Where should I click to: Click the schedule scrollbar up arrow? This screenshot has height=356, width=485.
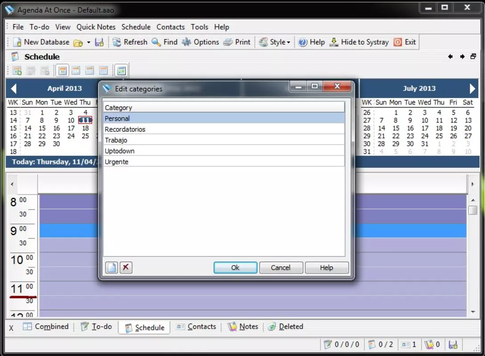click(473, 200)
